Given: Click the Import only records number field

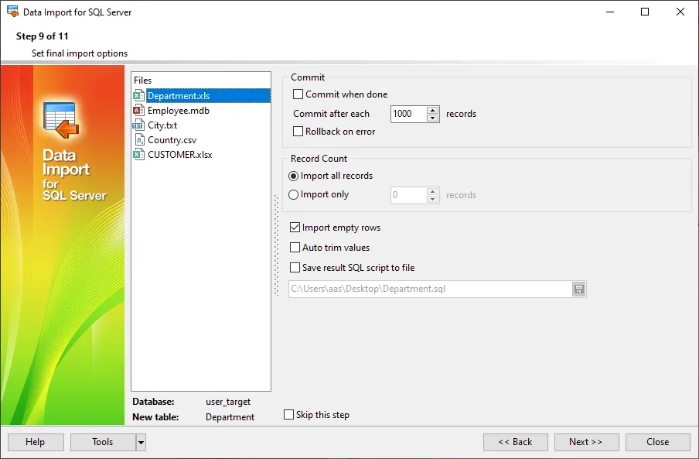Looking at the screenshot, I should (408, 195).
